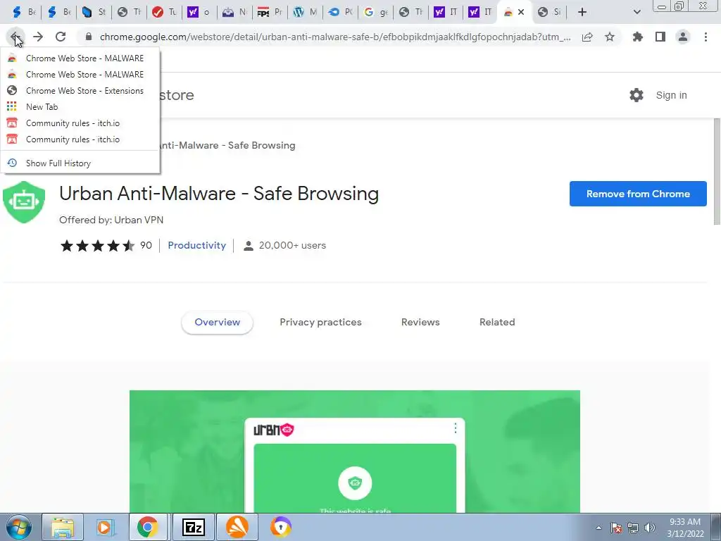Screen dimensions: 721x541
Task: Click the address bar URL
Action: click(x=335, y=37)
